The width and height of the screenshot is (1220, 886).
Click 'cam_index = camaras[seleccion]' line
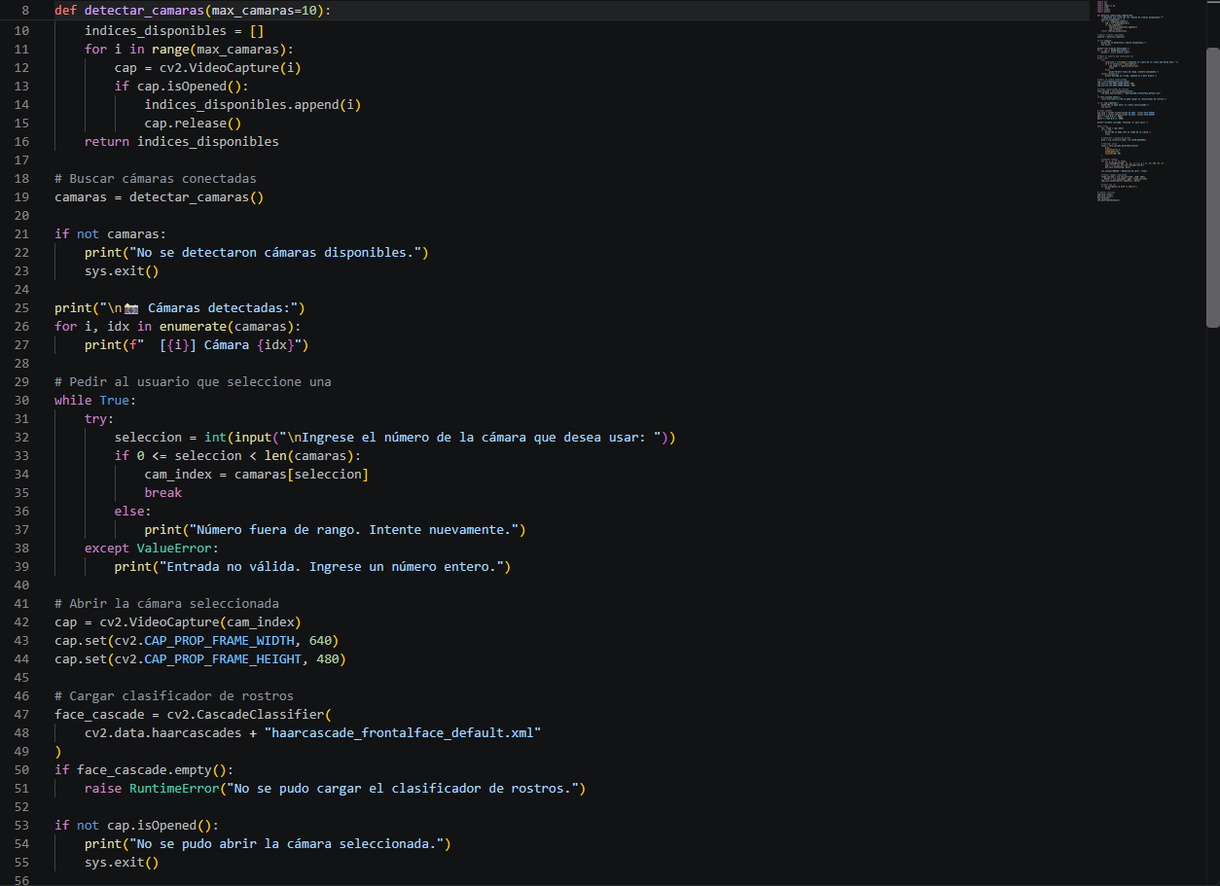pyautogui.click(x=257, y=474)
